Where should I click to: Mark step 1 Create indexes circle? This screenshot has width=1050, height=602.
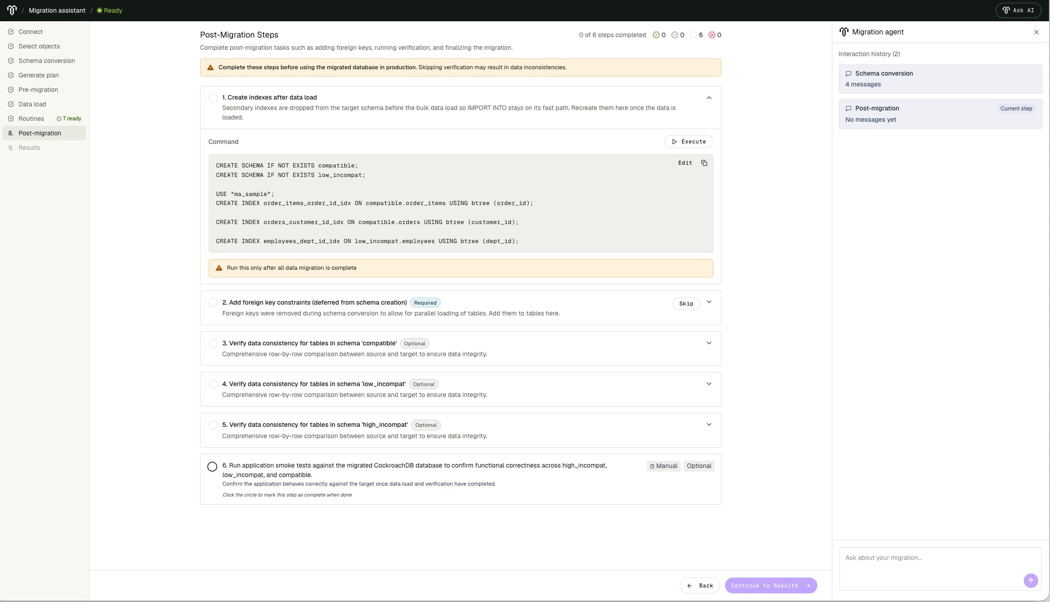[213, 98]
